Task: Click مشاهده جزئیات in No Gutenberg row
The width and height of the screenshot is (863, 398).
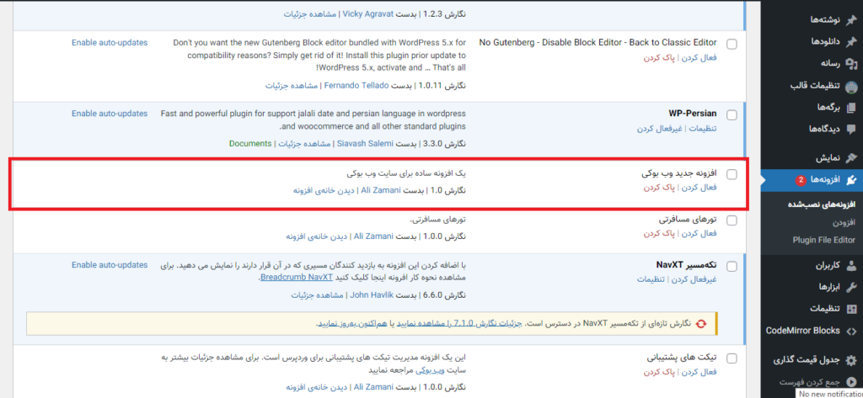Action: click(292, 86)
